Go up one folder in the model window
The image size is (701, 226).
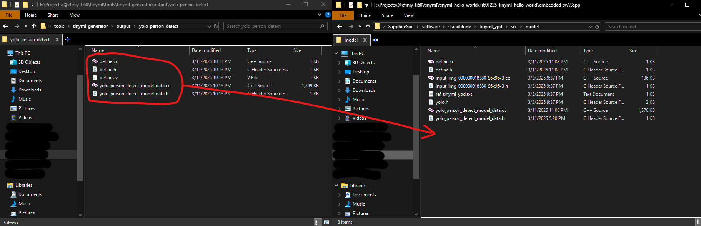tap(368, 27)
